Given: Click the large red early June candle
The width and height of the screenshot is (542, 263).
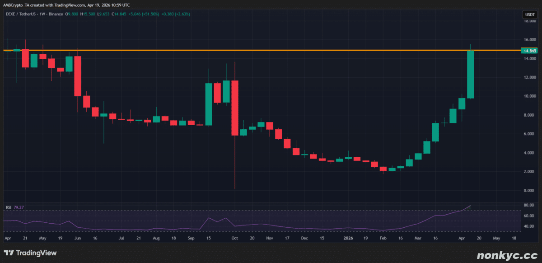Looking at the screenshot, I should [x=78, y=75].
